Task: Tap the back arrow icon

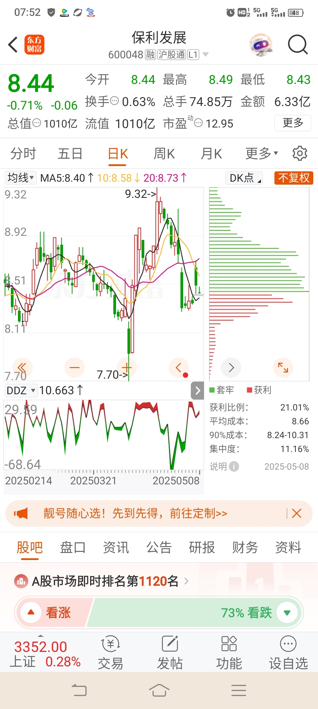Action: tap(13, 45)
